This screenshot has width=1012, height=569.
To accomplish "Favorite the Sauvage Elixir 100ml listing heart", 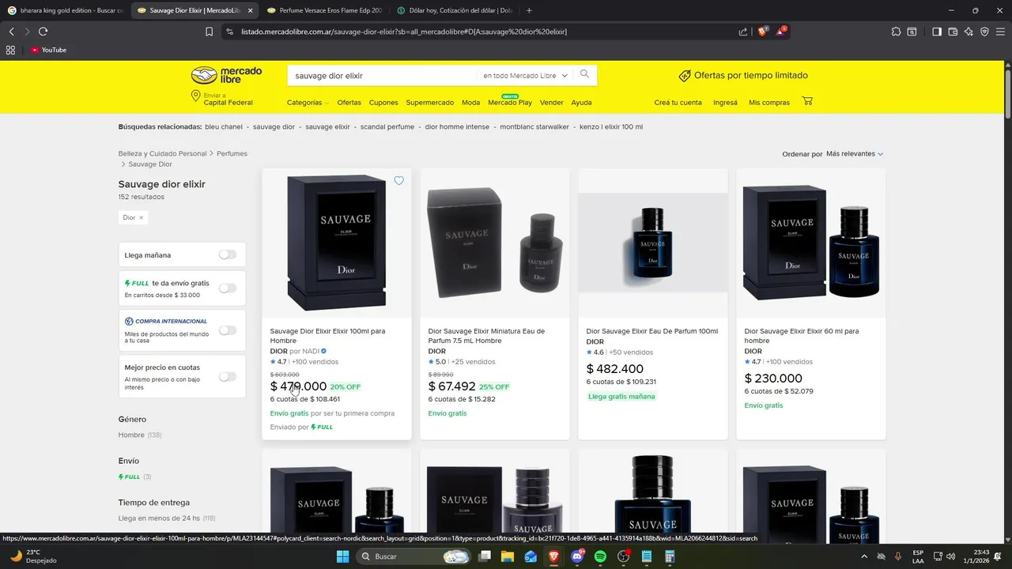I will [398, 181].
